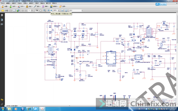This screenshot has height=111, width=178.
Task: Click the lock security button
Action: (x=29, y=7)
